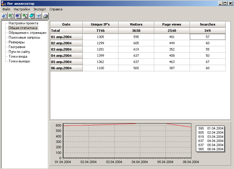Print the report with printer icon

(x=45, y=16)
